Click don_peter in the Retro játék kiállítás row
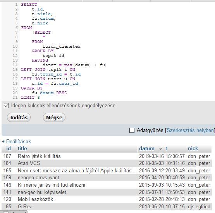This screenshot has width=215, height=213. 199,156
